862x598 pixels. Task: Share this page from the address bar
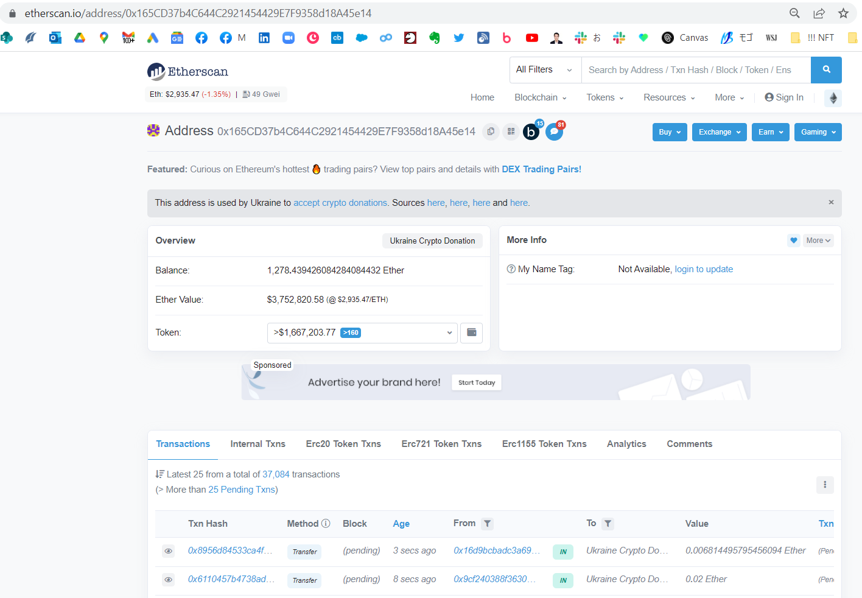pyautogui.click(x=819, y=13)
